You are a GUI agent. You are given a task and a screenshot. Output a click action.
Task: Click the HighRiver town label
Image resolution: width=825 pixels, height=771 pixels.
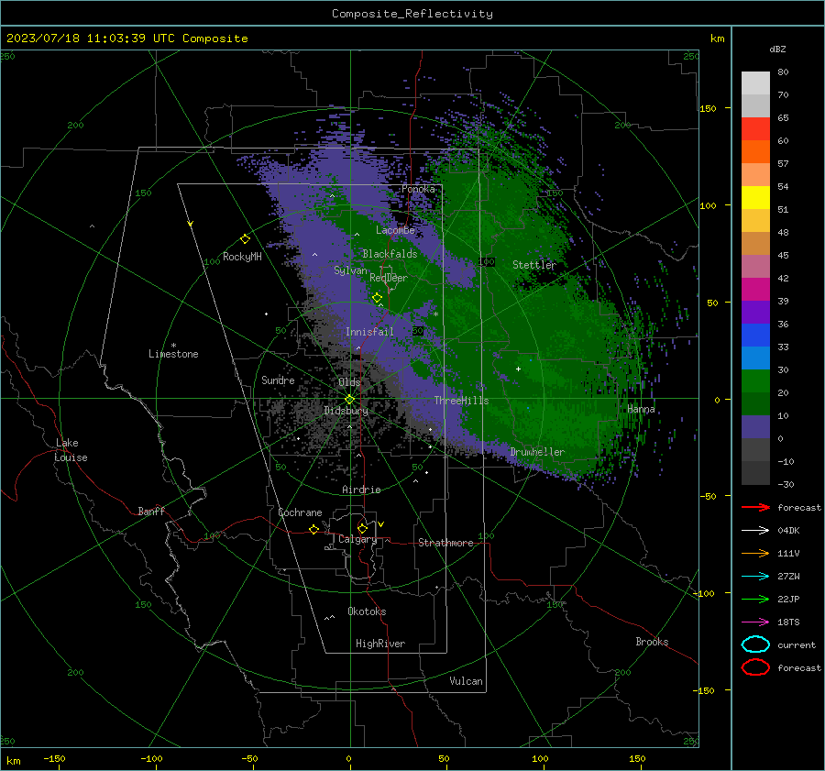pos(380,644)
